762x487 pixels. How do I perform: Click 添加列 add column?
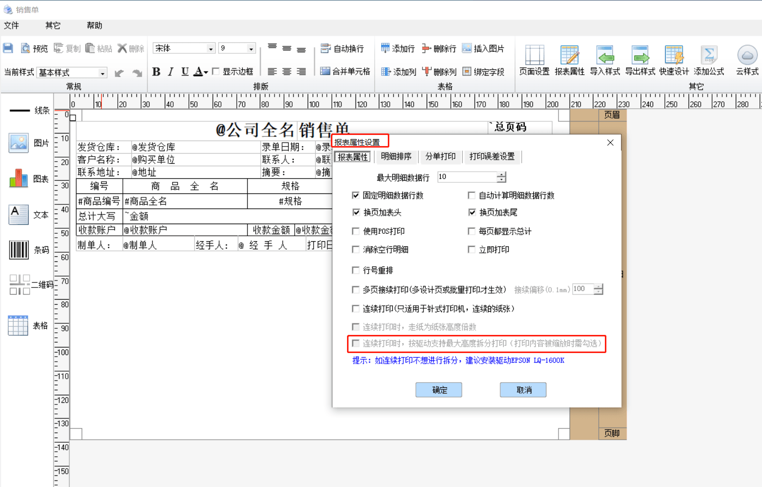click(398, 72)
